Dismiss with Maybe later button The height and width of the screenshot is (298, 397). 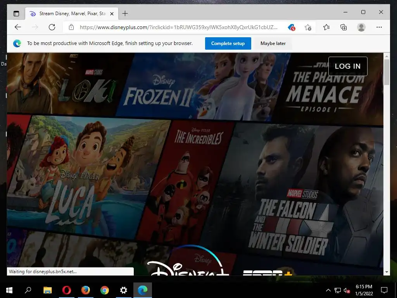tap(273, 43)
